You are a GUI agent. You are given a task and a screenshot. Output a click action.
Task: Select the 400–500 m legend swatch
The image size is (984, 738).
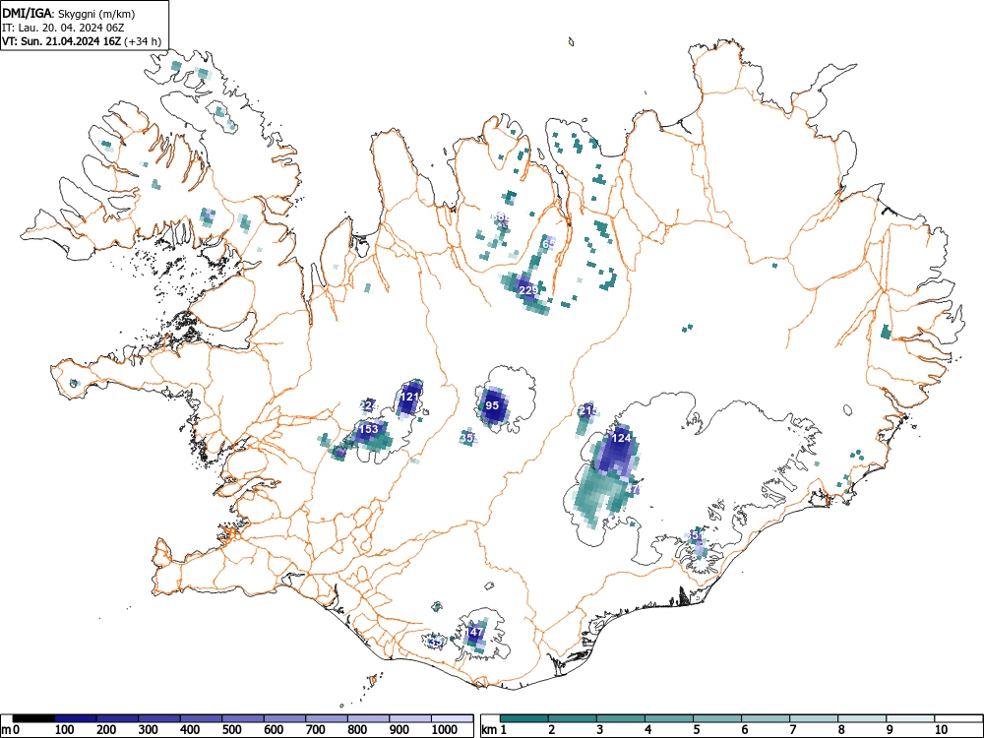[202, 718]
